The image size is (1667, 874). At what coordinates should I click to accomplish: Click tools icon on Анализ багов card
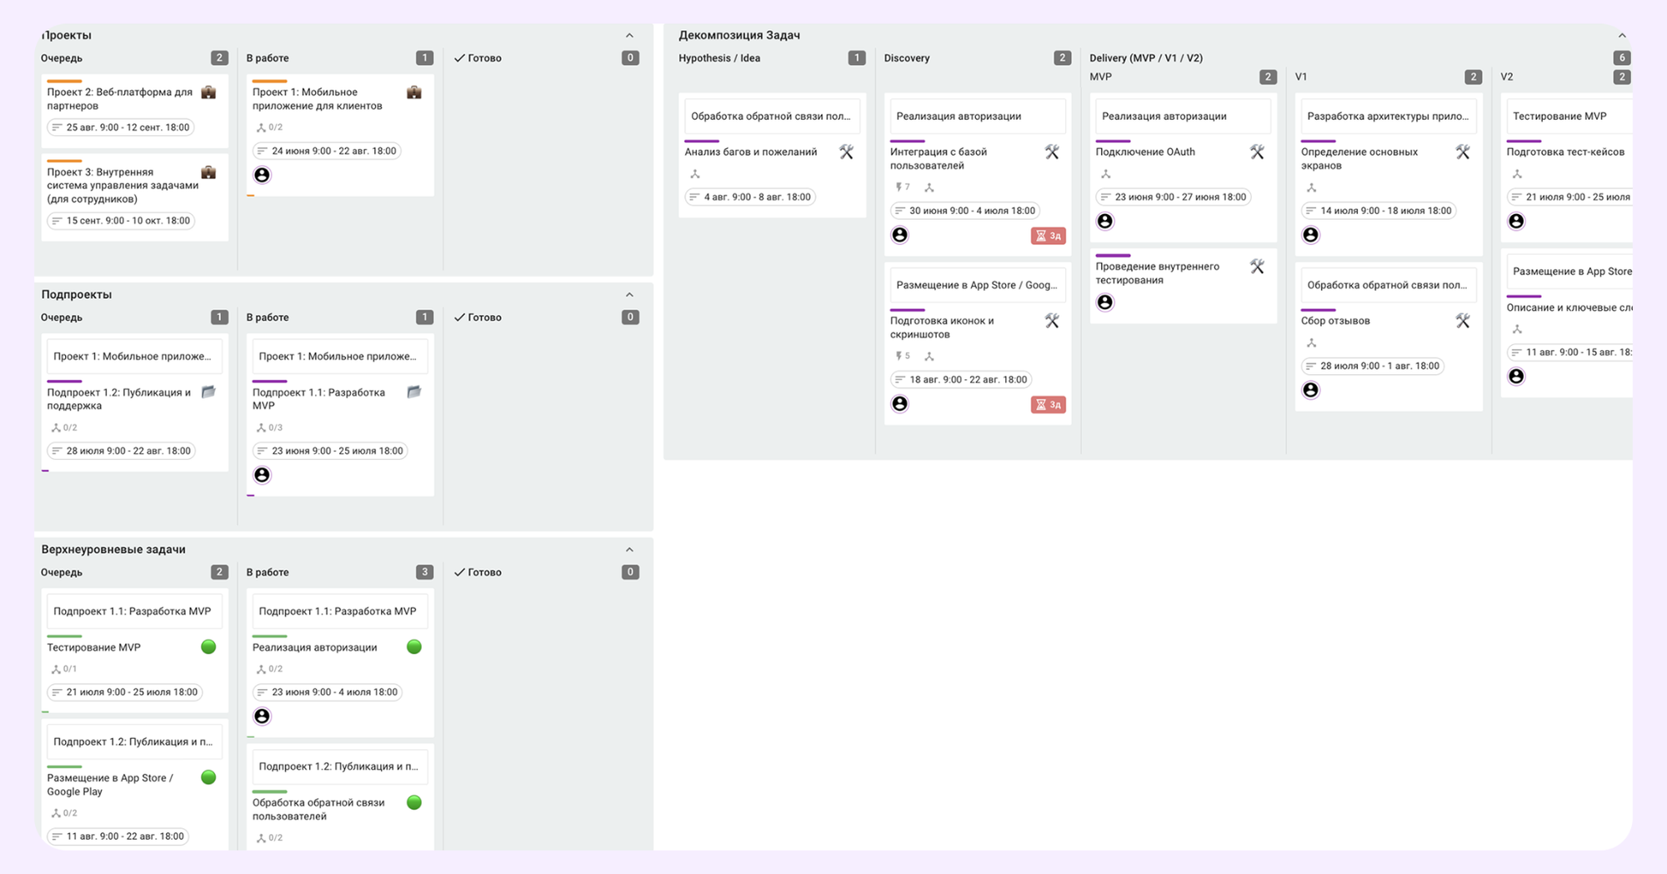(x=846, y=152)
